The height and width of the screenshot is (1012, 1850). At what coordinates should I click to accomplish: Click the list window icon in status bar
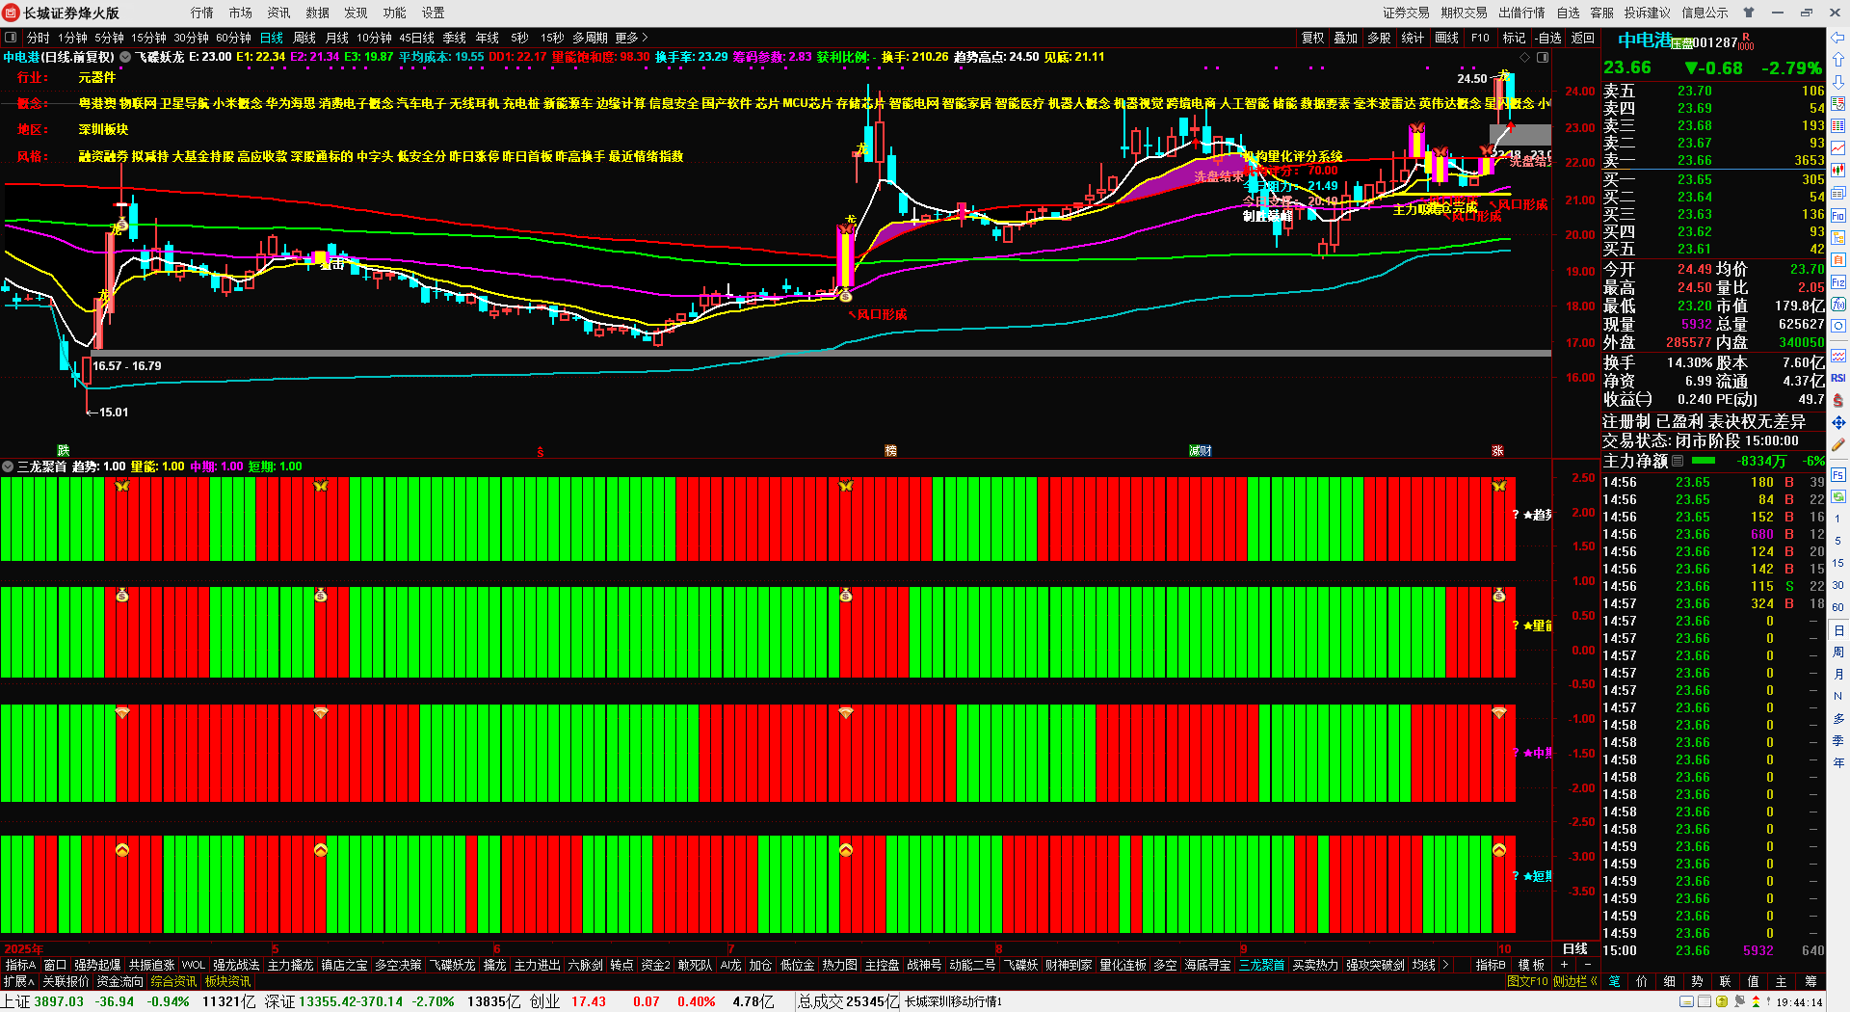(1705, 1002)
